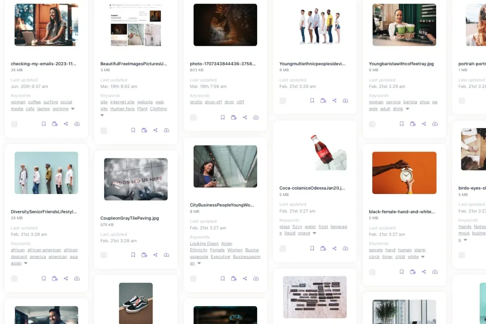Viewport: 486px width, 324px height.
Task: Open the 'Executive' keyword link
Action: (220, 257)
